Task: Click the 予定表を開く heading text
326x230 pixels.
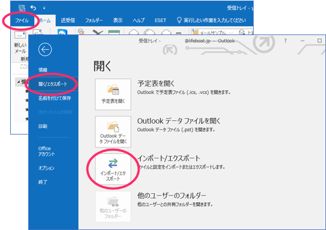Action: pos(156,84)
